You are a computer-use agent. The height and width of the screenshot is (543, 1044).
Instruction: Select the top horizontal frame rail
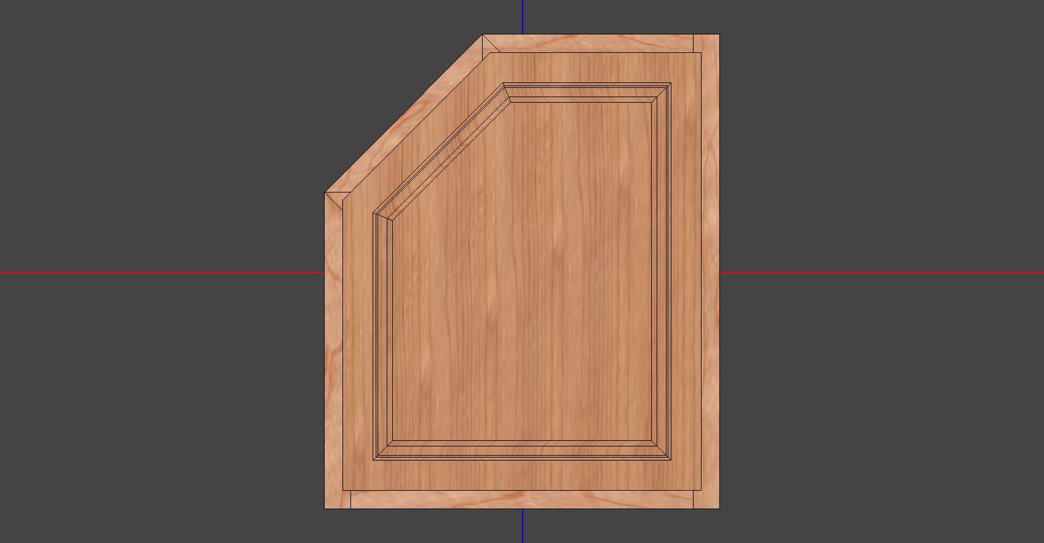(590, 43)
